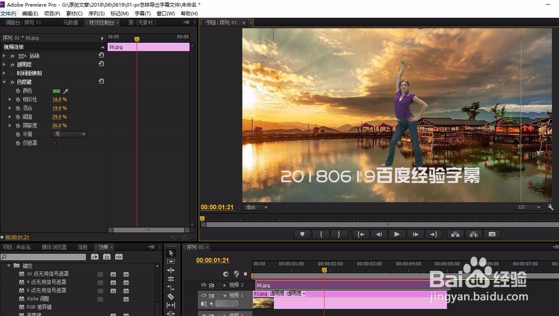Screen dimensions: 559x316
Task: Select the Ripple Edit tool
Action: pos(171,270)
